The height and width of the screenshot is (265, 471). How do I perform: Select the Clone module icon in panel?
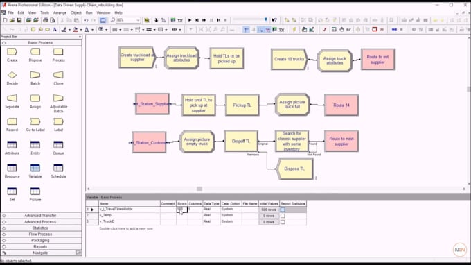click(x=58, y=75)
